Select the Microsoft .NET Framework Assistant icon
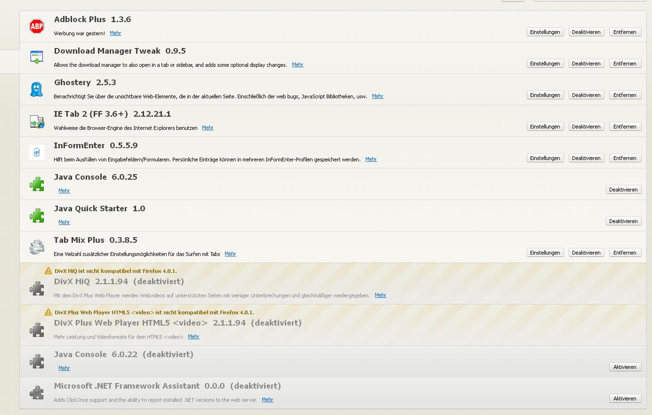The image size is (652, 415). click(37, 393)
